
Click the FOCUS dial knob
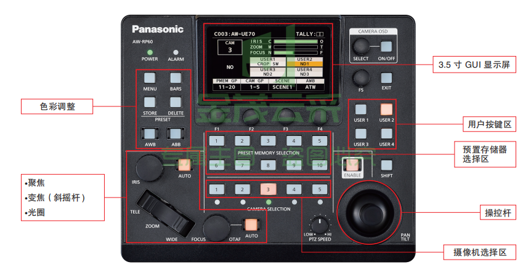click(x=217, y=228)
